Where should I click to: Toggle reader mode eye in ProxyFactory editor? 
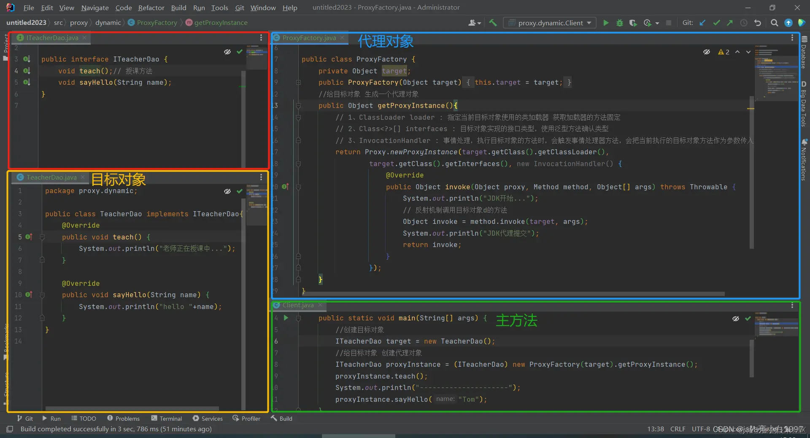pyautogui.click(x=707, y=52)
